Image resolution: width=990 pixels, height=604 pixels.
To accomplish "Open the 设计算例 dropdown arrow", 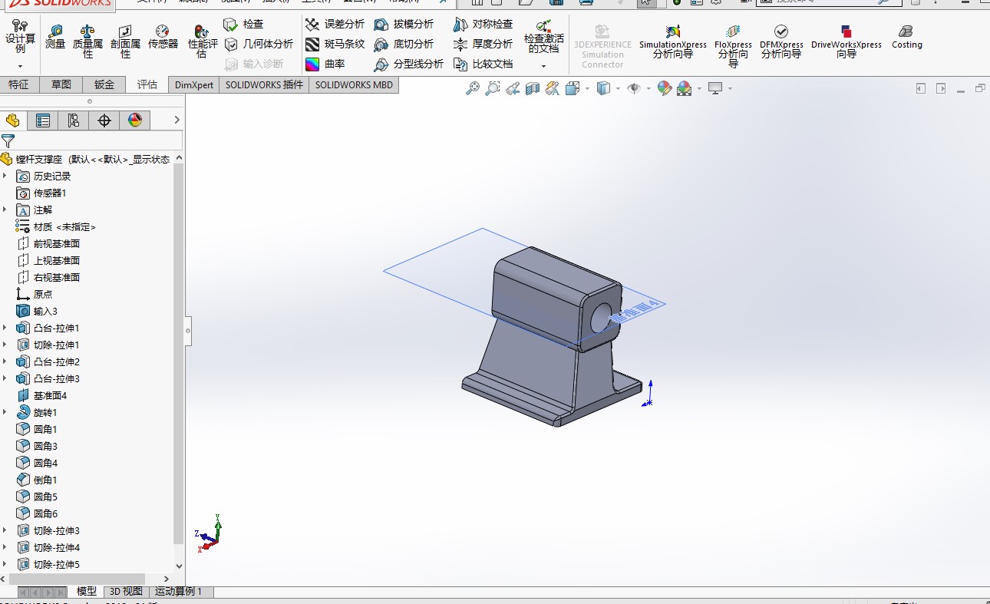I will pyautogui.click(x=20, y=67).
